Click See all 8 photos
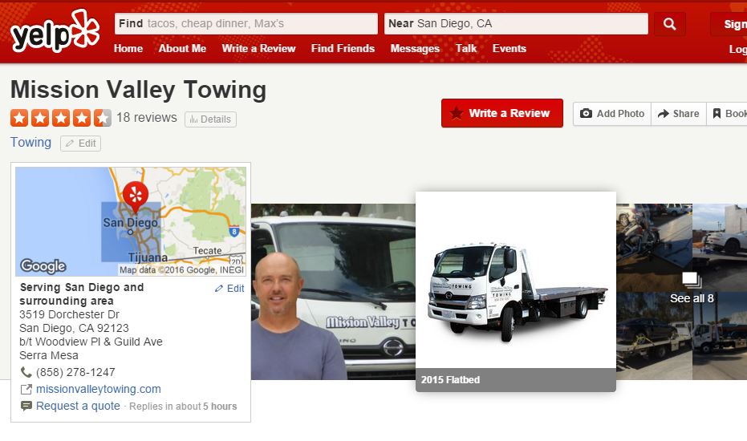 [692, 298]
